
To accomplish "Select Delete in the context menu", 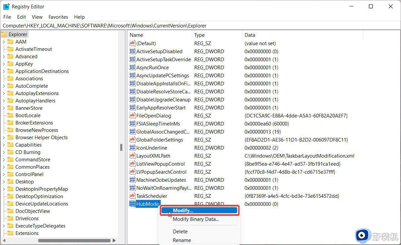I will 180,231.
